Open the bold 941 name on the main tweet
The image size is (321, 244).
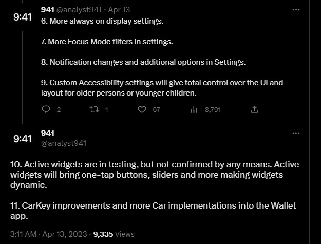47,133
